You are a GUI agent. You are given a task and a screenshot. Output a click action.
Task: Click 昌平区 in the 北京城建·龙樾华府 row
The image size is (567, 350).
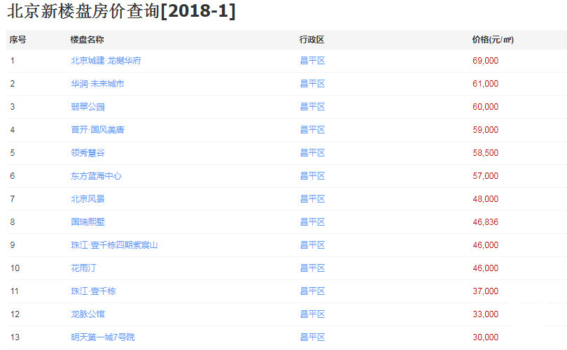point(313,61)
